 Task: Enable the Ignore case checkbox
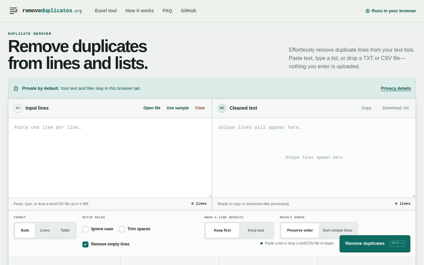(x=85, y=229)
